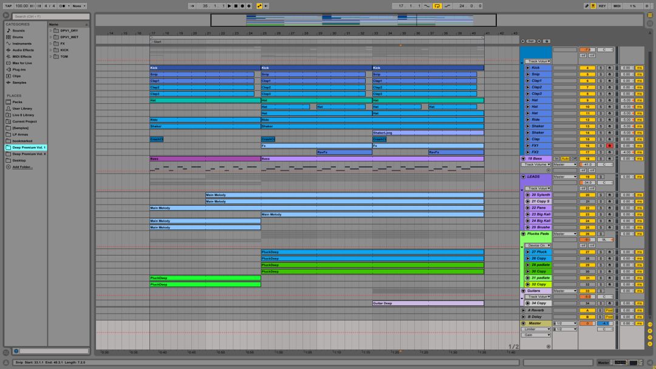656x369 pixels.
Task: Set Bass monitor to Auto
Action: [565, 159]
